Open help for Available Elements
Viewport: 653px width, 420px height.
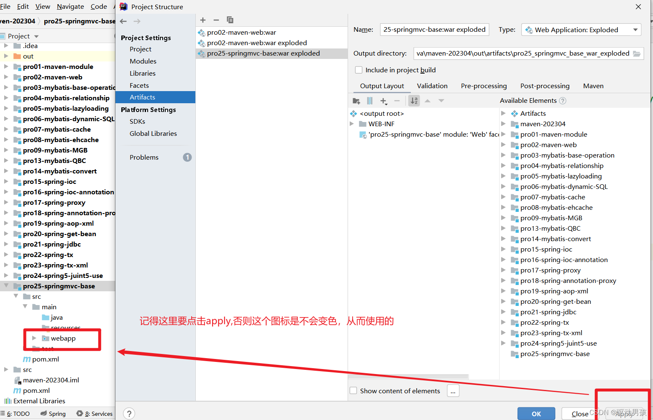point(563,101)
